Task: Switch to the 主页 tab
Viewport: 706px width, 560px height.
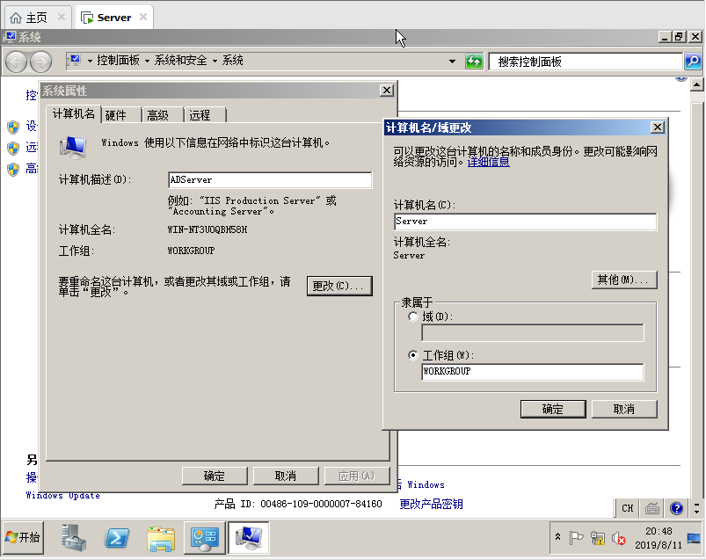Action: (x=36, y=18)
